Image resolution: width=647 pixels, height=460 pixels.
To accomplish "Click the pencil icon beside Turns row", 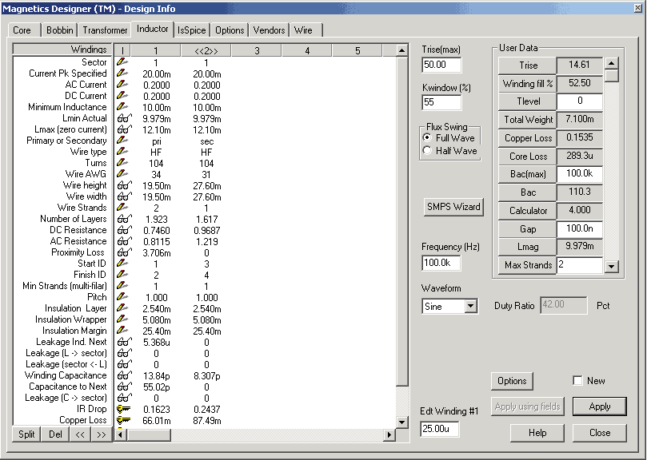I will pos(122,163).
